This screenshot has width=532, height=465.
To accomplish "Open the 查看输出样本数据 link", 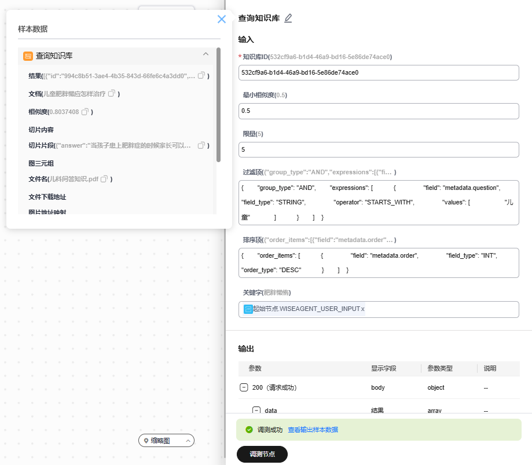I will pos(313,430).
